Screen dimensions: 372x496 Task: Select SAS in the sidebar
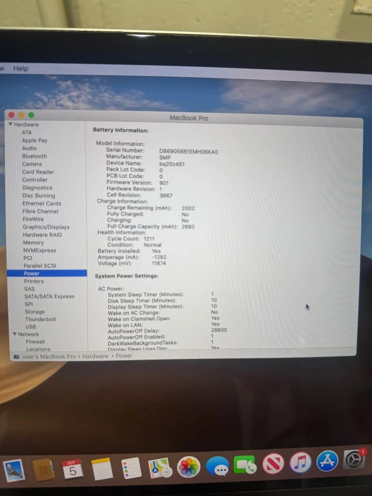coord(29,288)
